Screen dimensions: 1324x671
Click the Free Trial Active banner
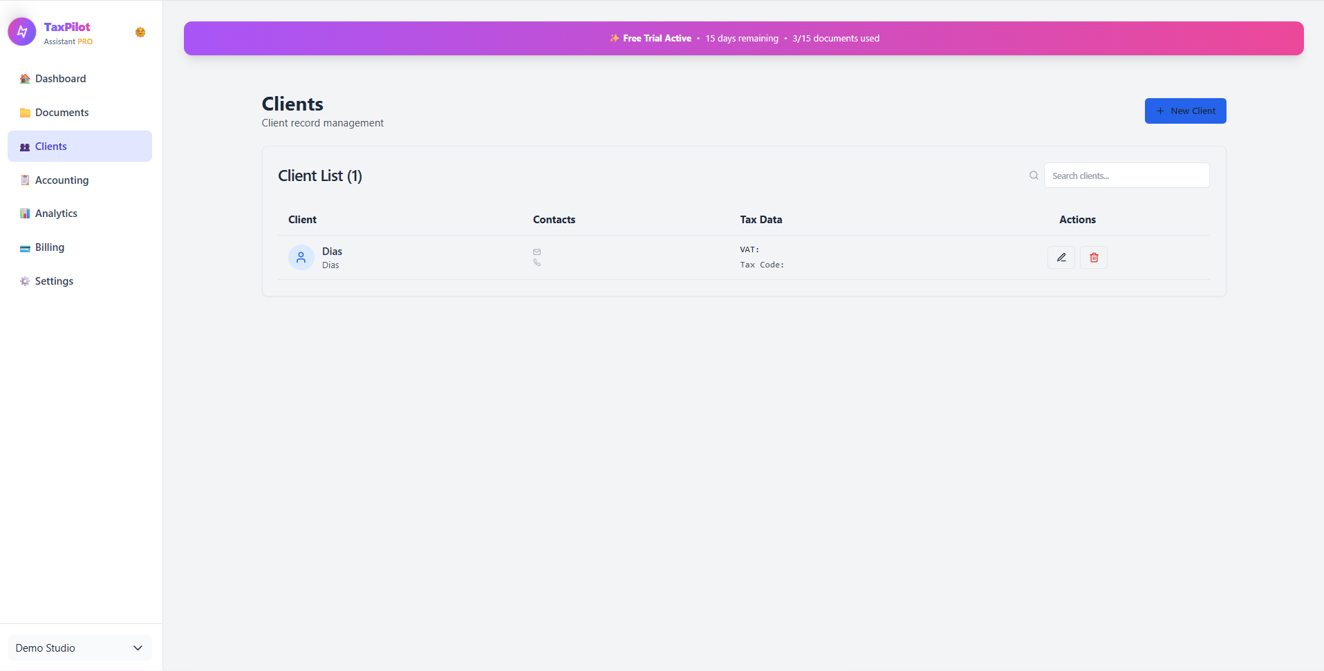point(743,38)
